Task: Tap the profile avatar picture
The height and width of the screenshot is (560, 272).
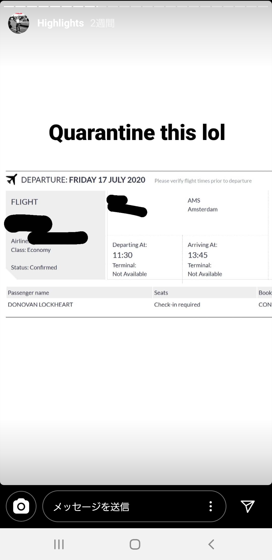Action: pos(19,23)
